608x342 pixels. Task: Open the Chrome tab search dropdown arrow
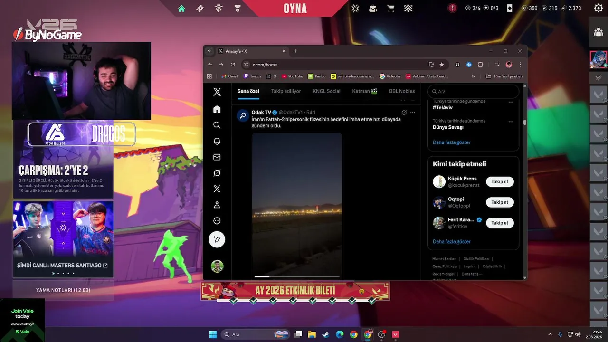point(209,51)
